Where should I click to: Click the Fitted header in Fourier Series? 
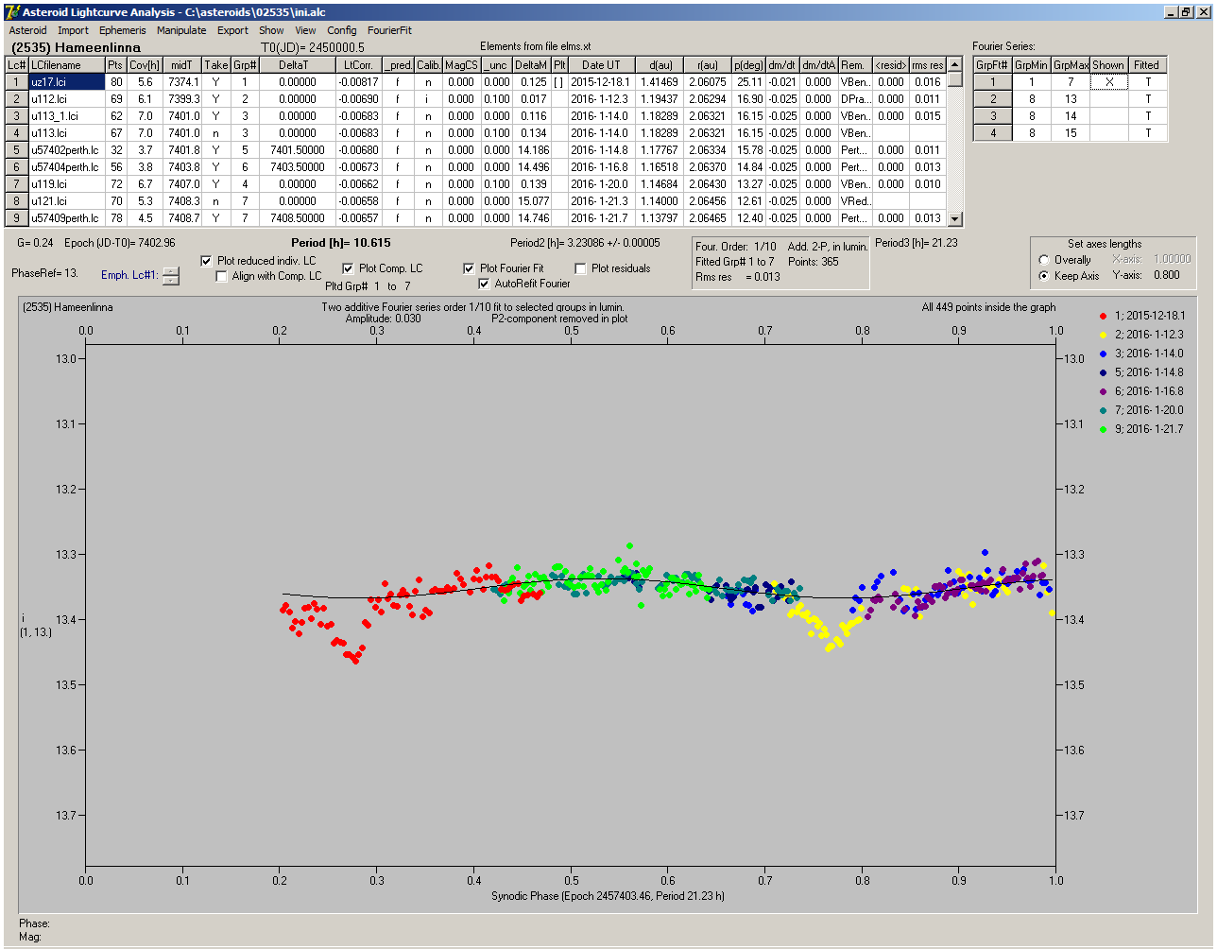point(1147,65)
